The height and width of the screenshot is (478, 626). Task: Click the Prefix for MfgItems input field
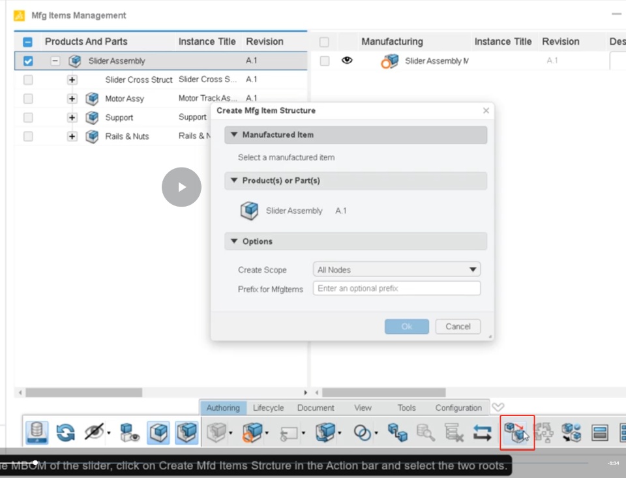[396, 288]
